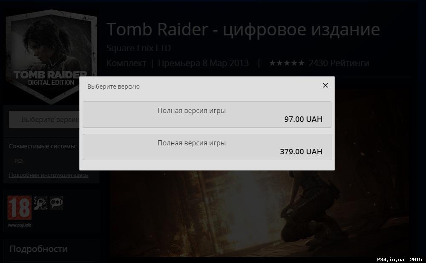Image resolution: width=426 pixels, height=263 pixels.
Task: Click the Комплект category label
Action: click(127, 63)
